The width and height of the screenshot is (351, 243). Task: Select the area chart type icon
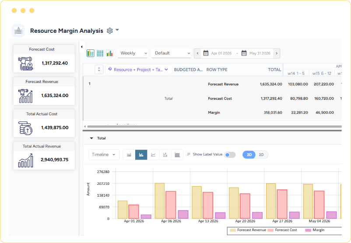coord(129,155)
